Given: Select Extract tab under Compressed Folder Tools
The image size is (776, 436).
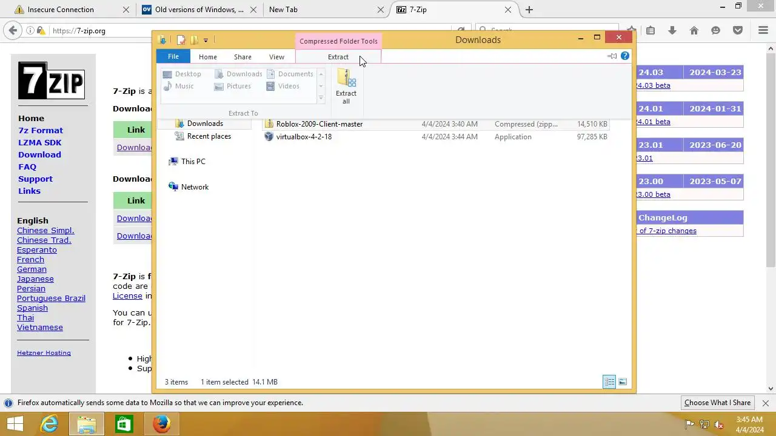Looking at the screenshot, I should click(338, 57).
